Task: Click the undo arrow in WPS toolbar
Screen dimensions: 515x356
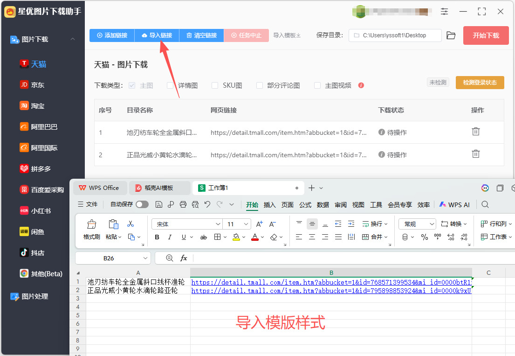Action: (x=207, y=204)
